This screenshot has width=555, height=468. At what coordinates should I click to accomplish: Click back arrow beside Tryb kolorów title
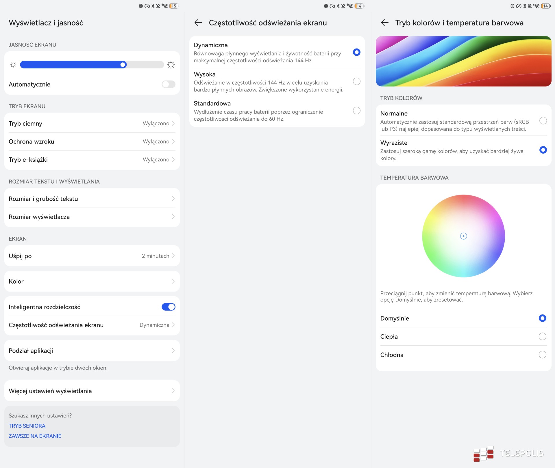click(x=384, y=23)
